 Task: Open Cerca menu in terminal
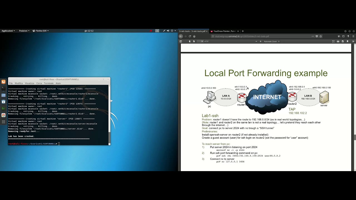[39, 83]
